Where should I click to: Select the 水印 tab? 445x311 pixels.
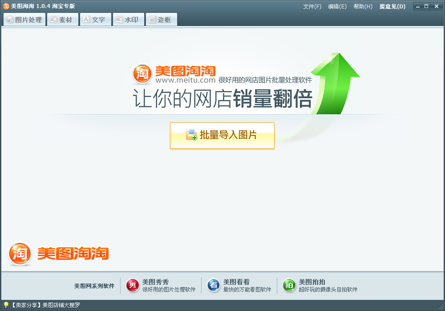pyautogui.click(x=128, y=20)
